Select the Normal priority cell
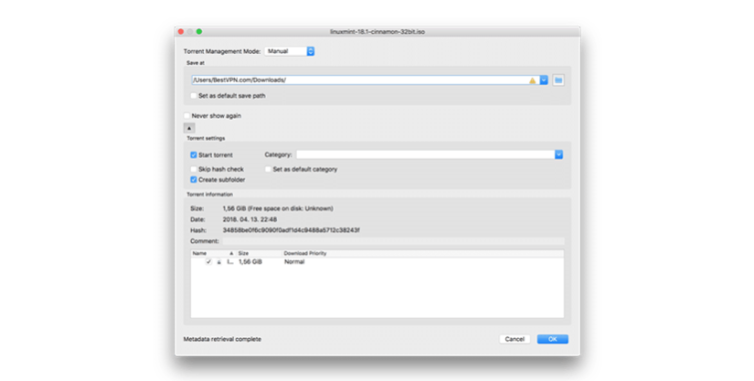The image size is (754, 381). tap(295, 262)
